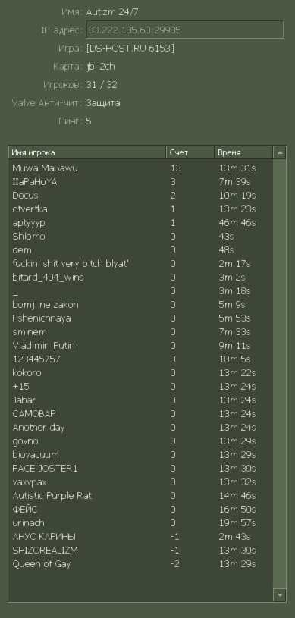This screenshot has height=618, width=295.
Task: Select the kokoro player row
Action: [140, 373]
